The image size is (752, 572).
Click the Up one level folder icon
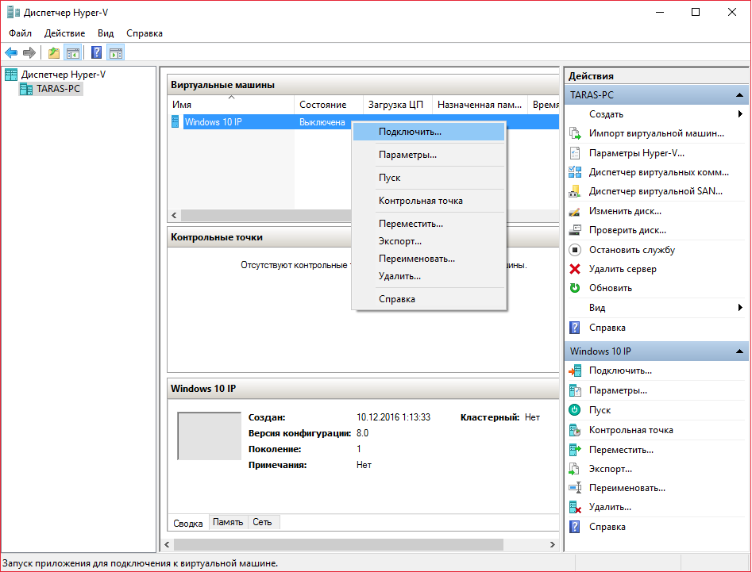54,52
